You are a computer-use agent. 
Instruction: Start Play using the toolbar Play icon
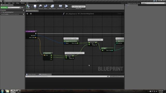pos(67,6)
